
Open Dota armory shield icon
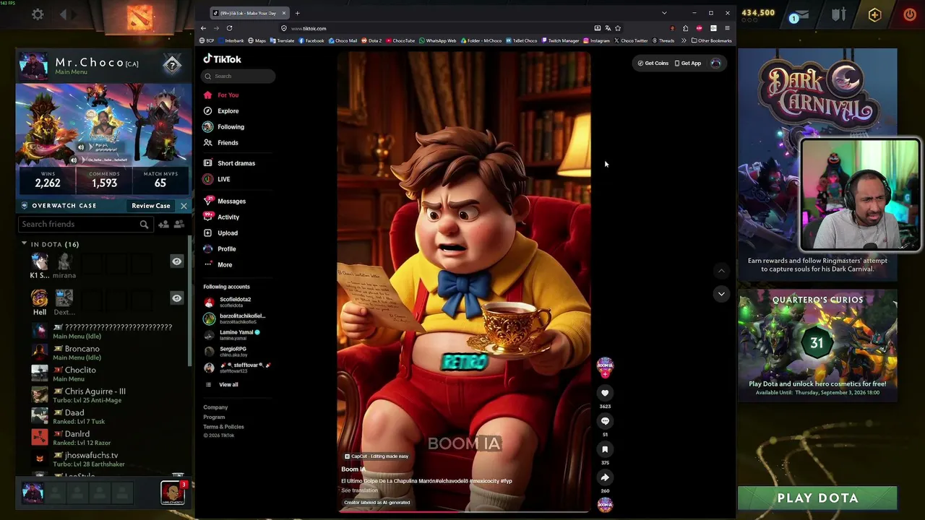point(838,14)
